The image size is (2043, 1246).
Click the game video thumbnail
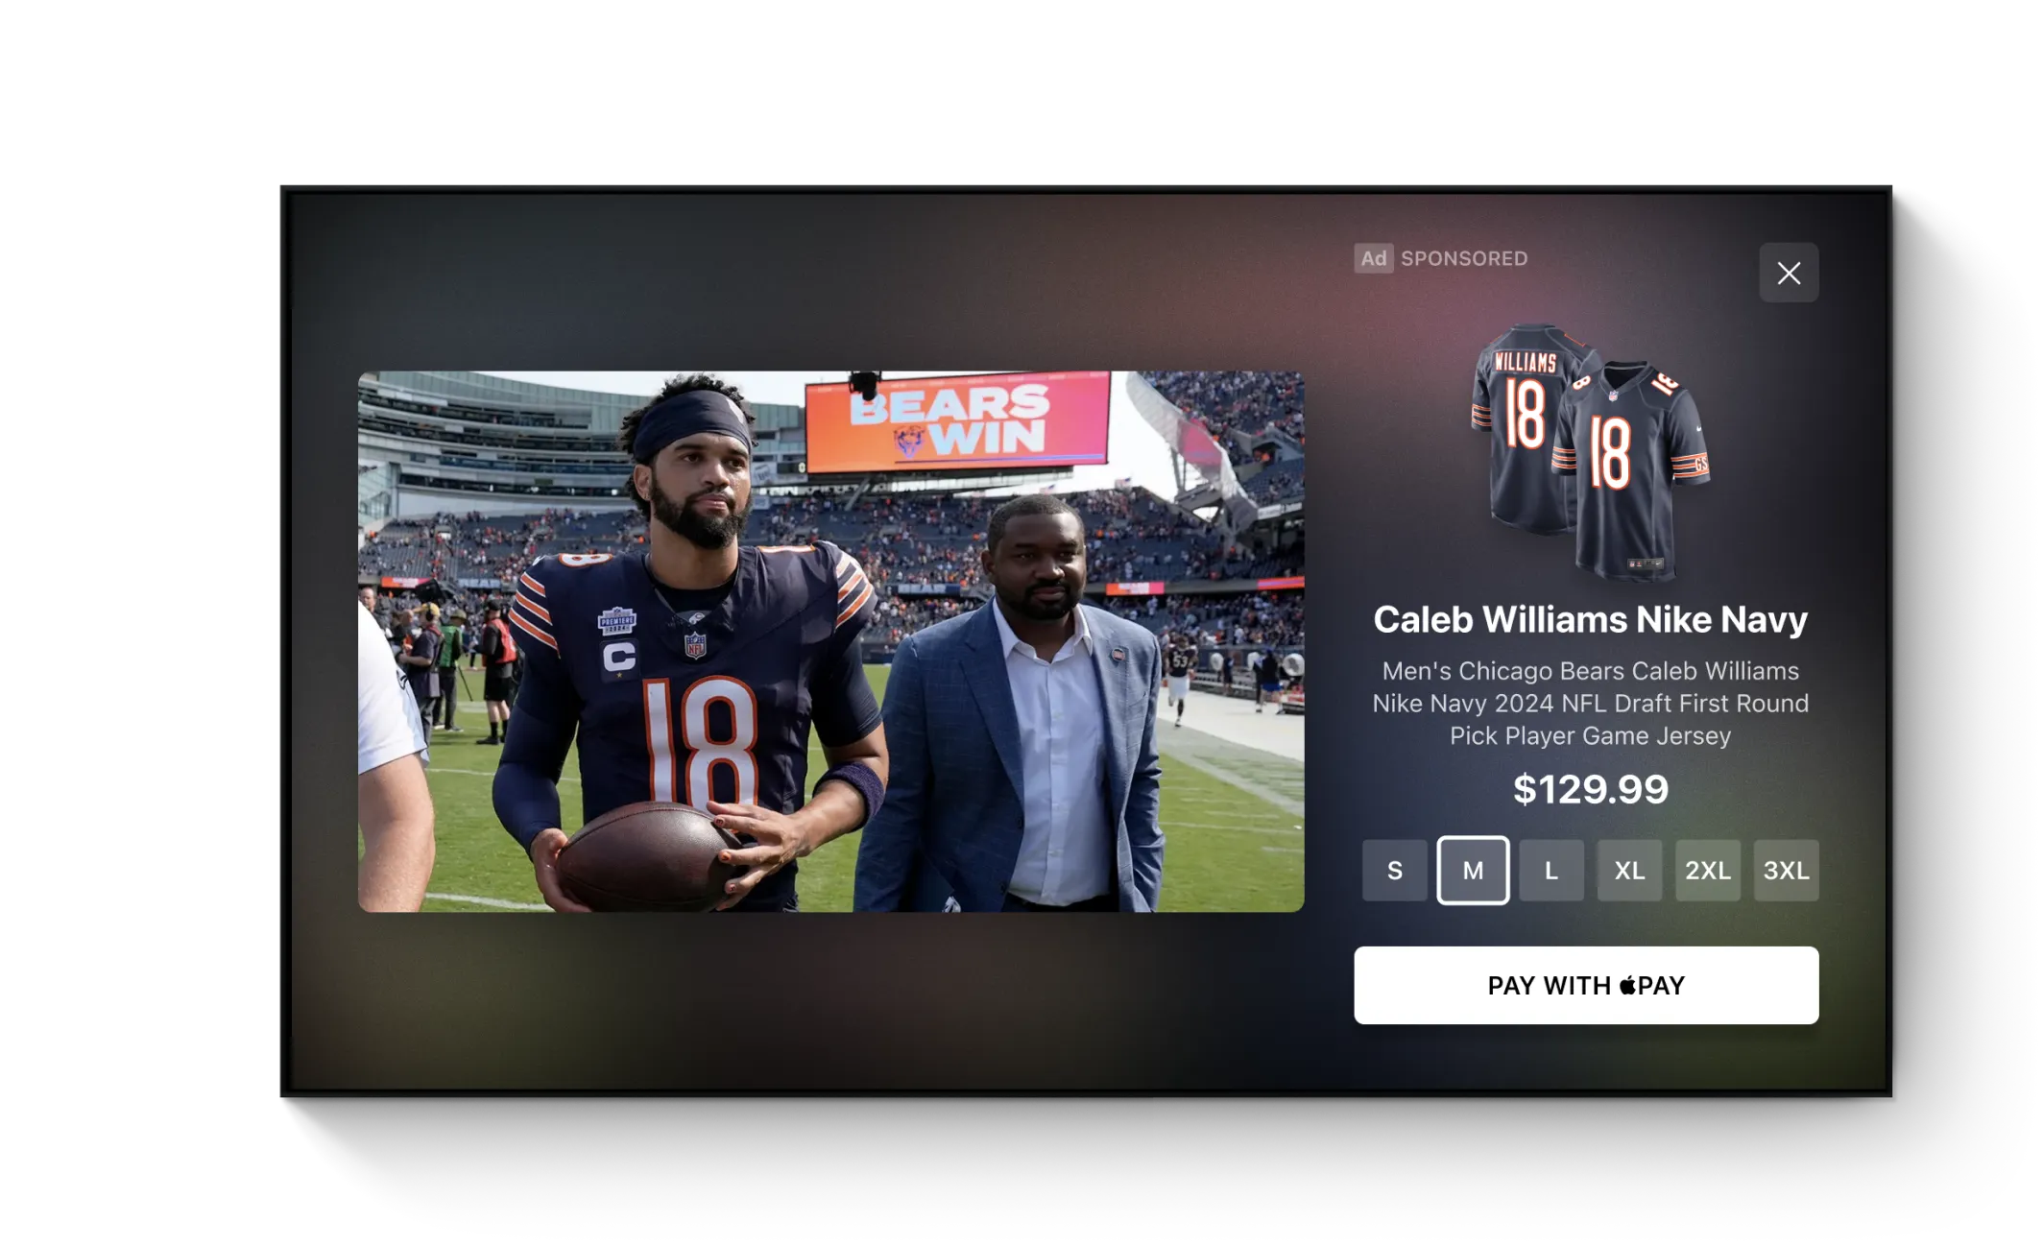830,641
